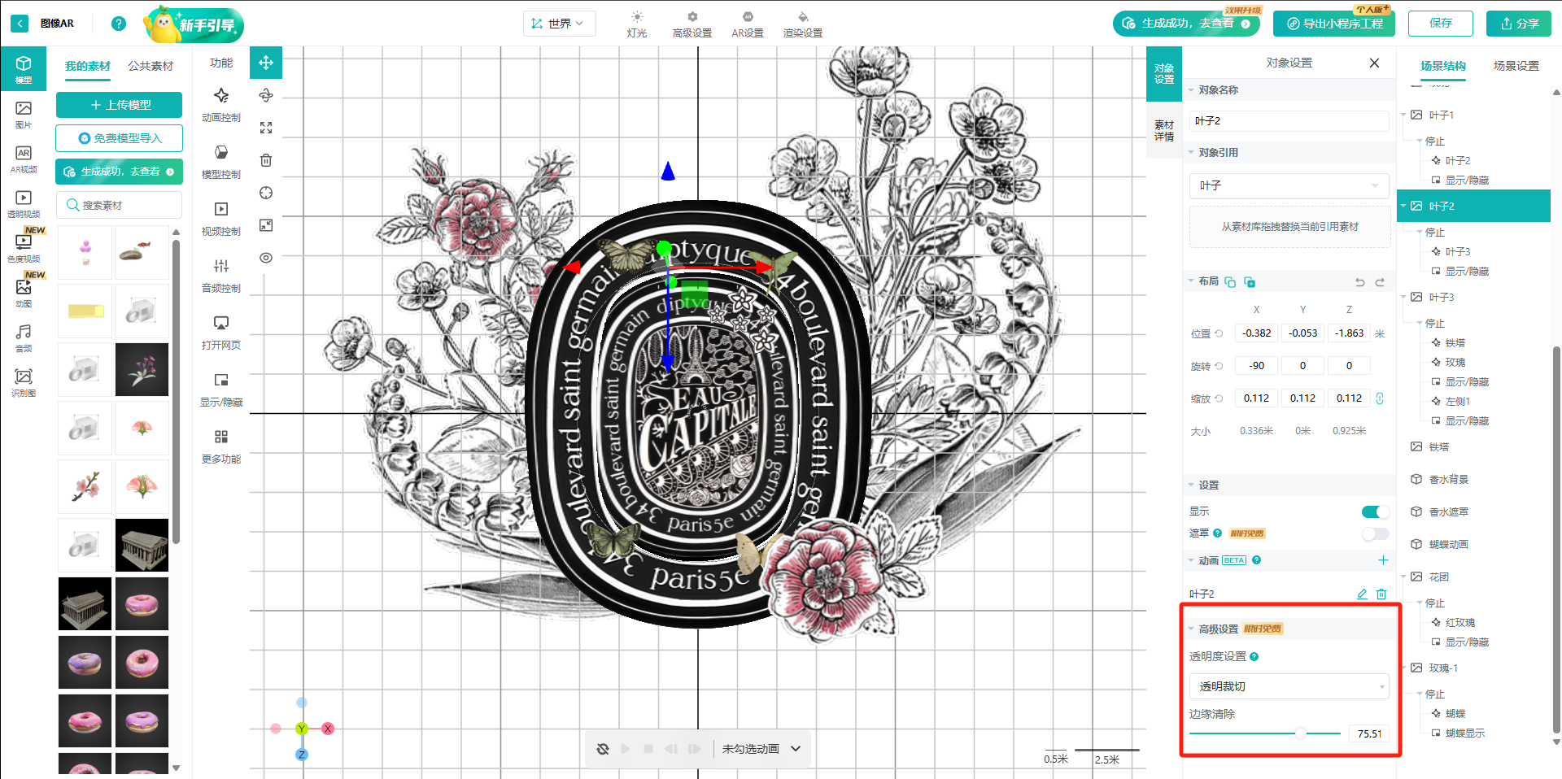Enable the 遮罩 mask toggle

[1375, 533]
